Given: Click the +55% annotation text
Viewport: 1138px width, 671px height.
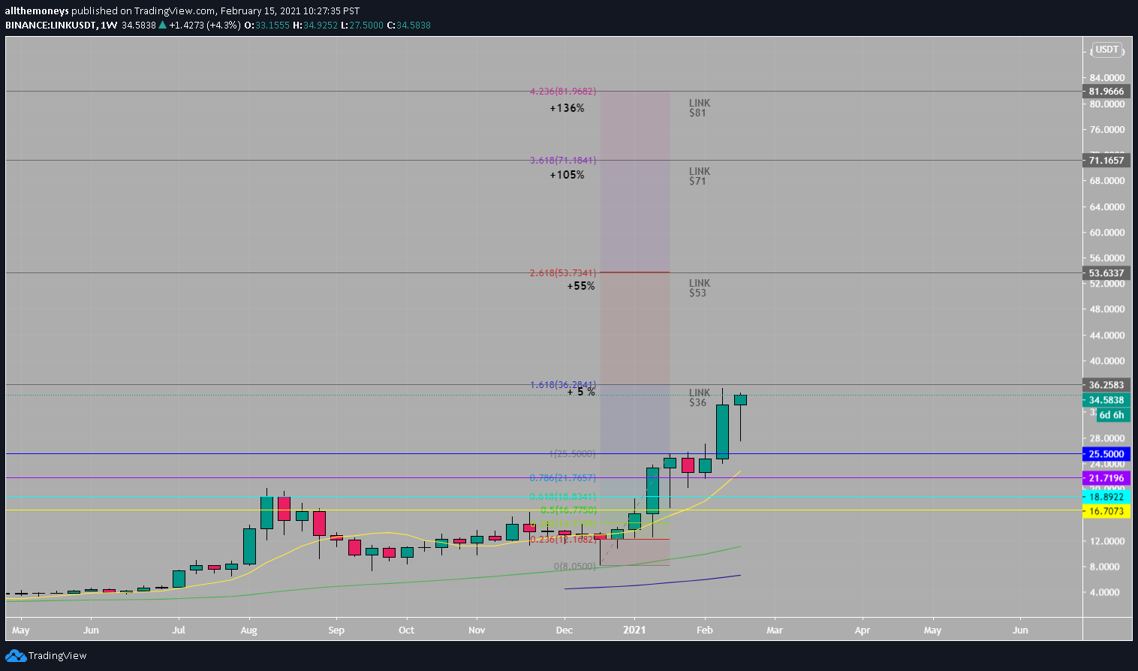Looking at the screenshot, I should tap(581, 286).
